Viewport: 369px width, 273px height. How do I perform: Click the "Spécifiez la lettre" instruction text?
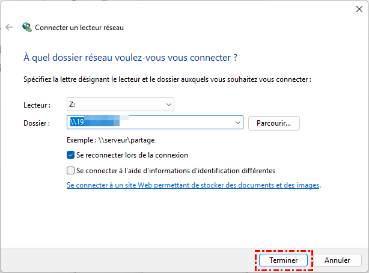pyautogui.click(x=166, y=79)
